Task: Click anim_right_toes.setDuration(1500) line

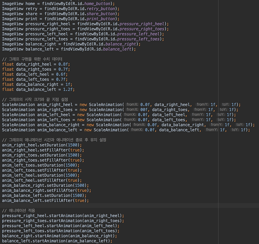Action: (x=42, y=155)
